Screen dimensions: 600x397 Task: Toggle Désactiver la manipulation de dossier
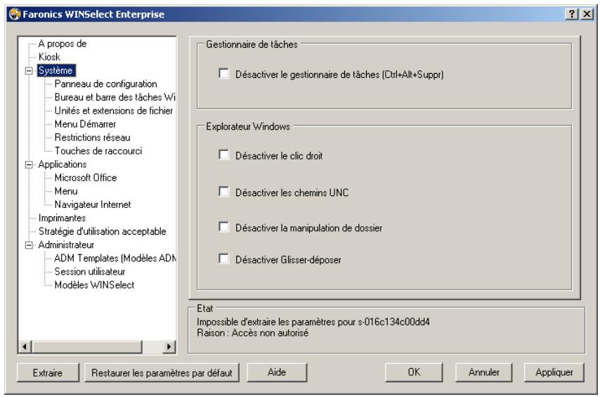[223, 227]
